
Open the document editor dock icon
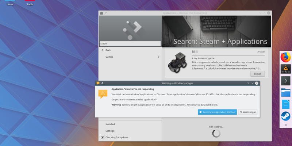coord(286,104)
